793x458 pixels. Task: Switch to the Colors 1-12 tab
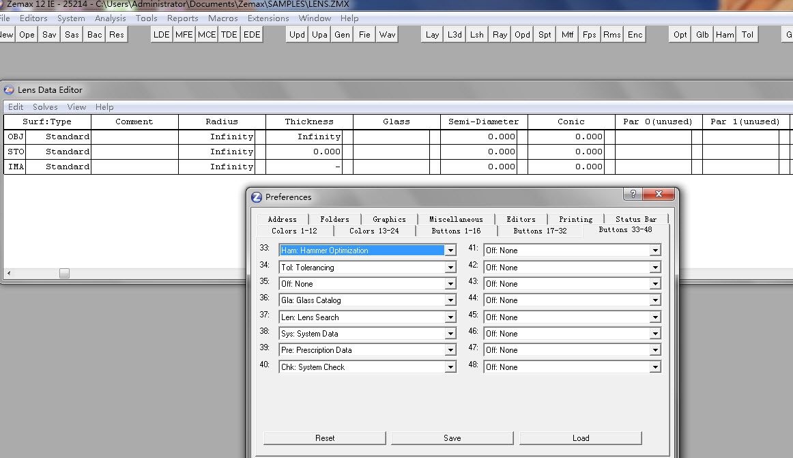pos(294,231)
